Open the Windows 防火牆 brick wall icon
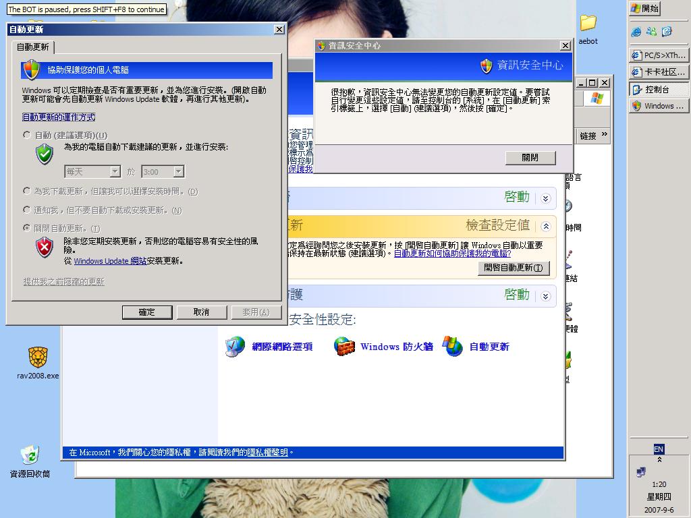691x518 pixels. tap(345, 347)
